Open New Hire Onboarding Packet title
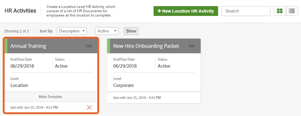 click(146, 46)
